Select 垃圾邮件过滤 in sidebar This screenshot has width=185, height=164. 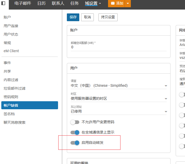click(15, 88)
